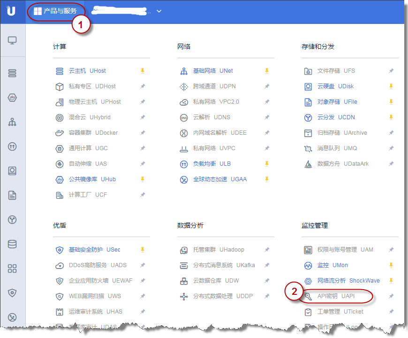Click the 通用计算 UGC hexagon icon
408x338 pixels.
pos(60,149)
